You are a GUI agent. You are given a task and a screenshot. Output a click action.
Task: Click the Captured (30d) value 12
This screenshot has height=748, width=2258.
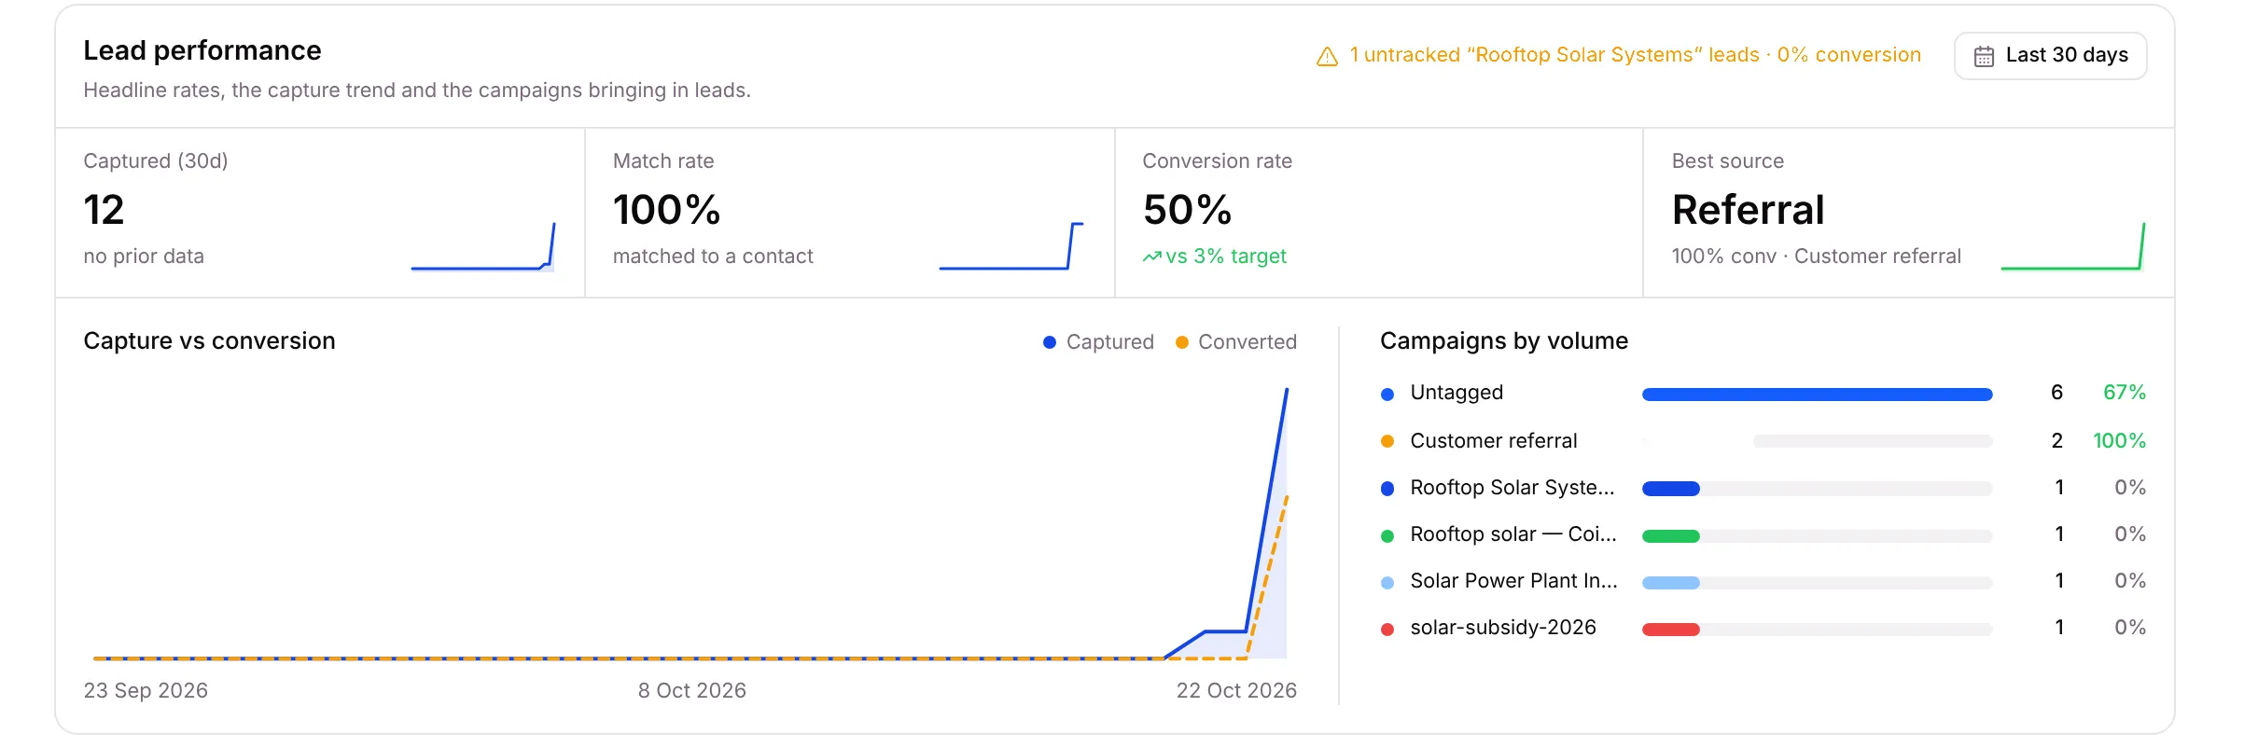coord(104,210)
